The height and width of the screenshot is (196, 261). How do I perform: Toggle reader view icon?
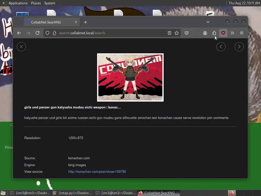point(169,33)
